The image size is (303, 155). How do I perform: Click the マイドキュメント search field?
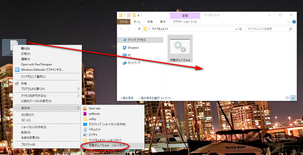(x=267, y=29)
